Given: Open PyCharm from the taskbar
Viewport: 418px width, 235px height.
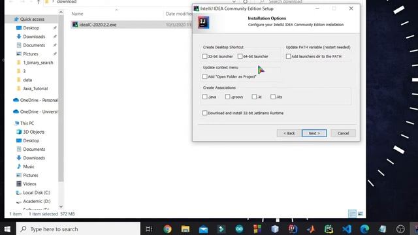Looking at the screenshot, I should 329,229.
